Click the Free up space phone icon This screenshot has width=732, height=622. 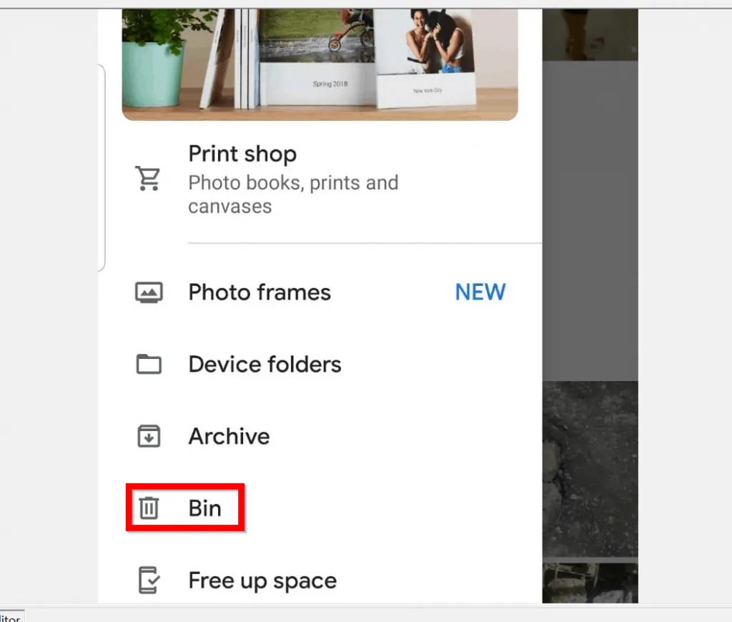click(149, 581)
